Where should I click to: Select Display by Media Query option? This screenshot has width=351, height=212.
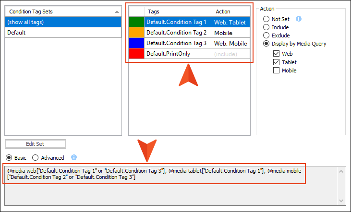[266, 44]
